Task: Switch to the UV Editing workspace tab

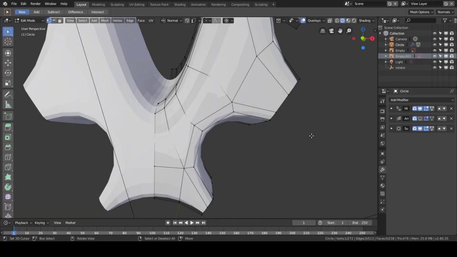Action: [137, 4]
